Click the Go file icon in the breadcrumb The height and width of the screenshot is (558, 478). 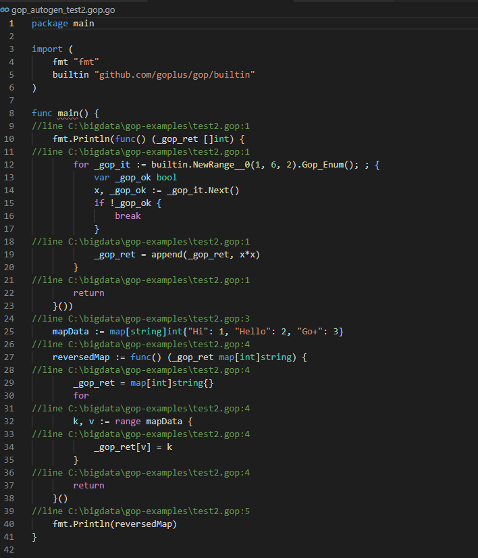point(5,10)
